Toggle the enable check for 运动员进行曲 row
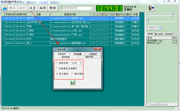The image size is (180, 111). point(3,22)
